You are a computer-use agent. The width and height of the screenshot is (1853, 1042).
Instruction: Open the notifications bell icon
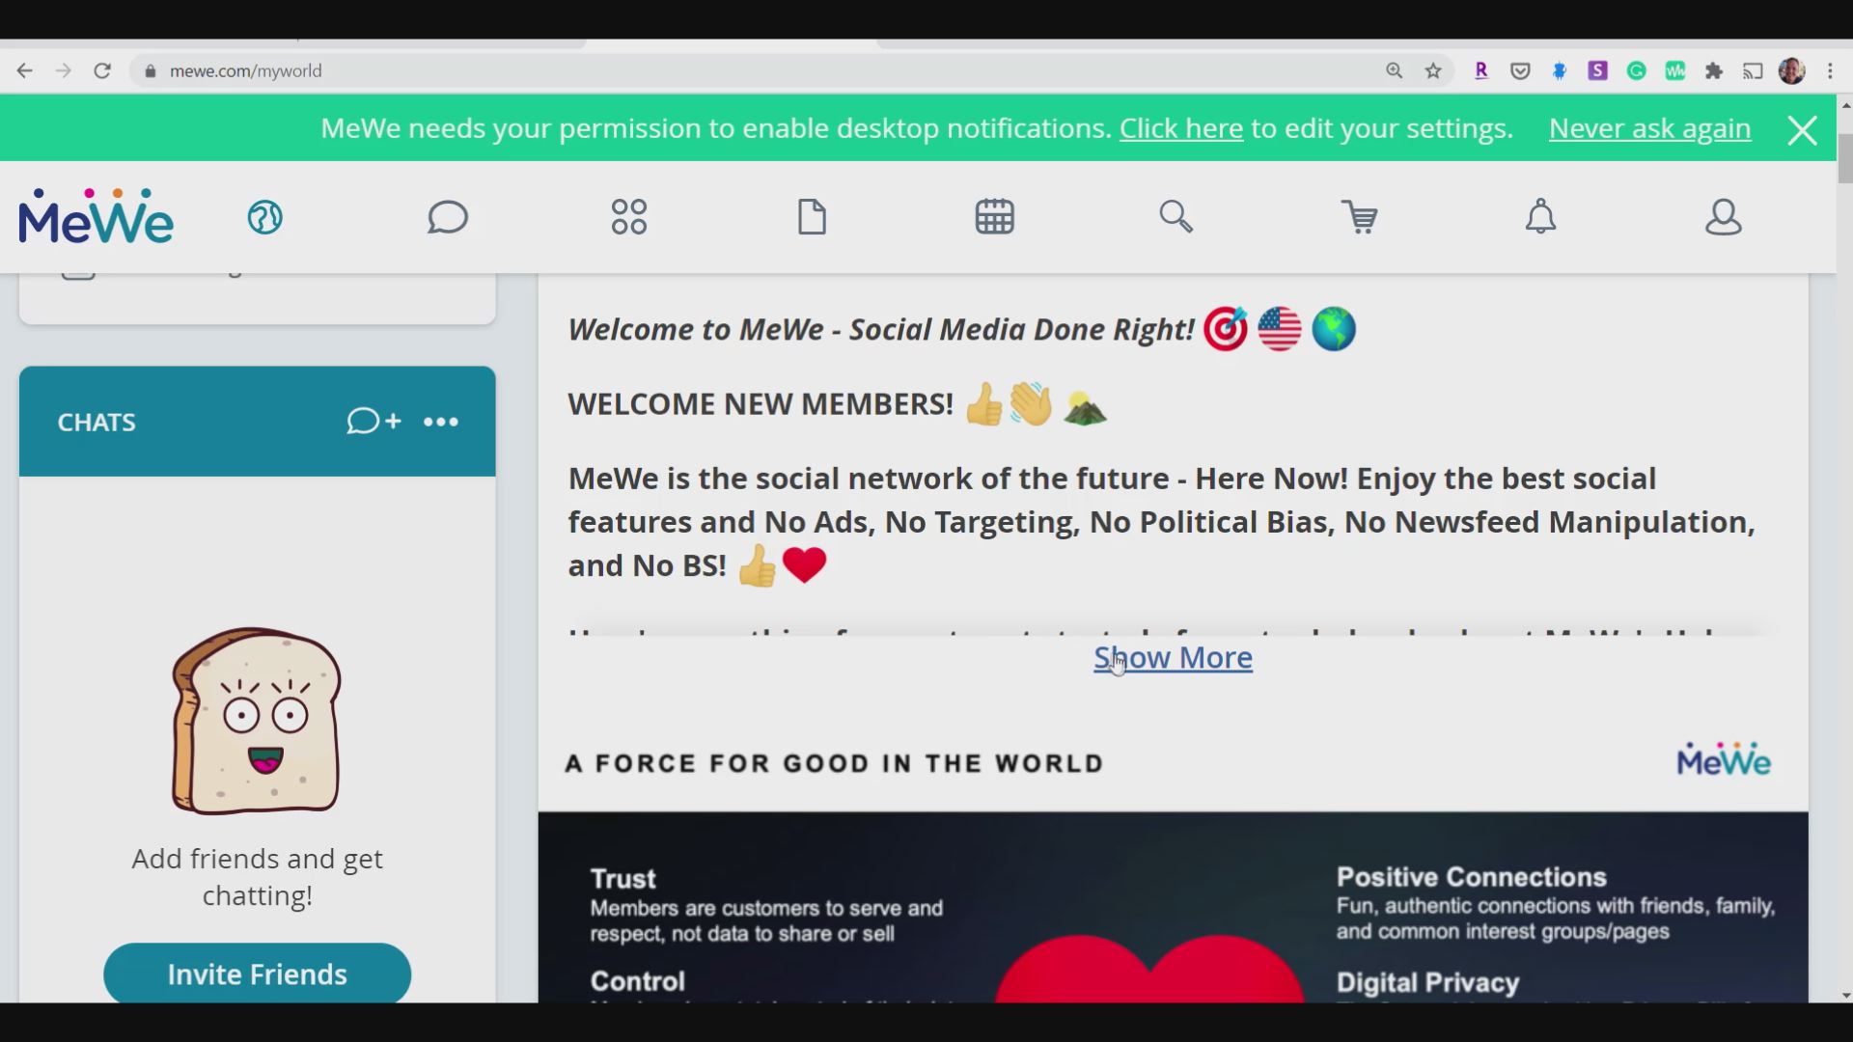pyautogui.click(x=1540, y=217)
